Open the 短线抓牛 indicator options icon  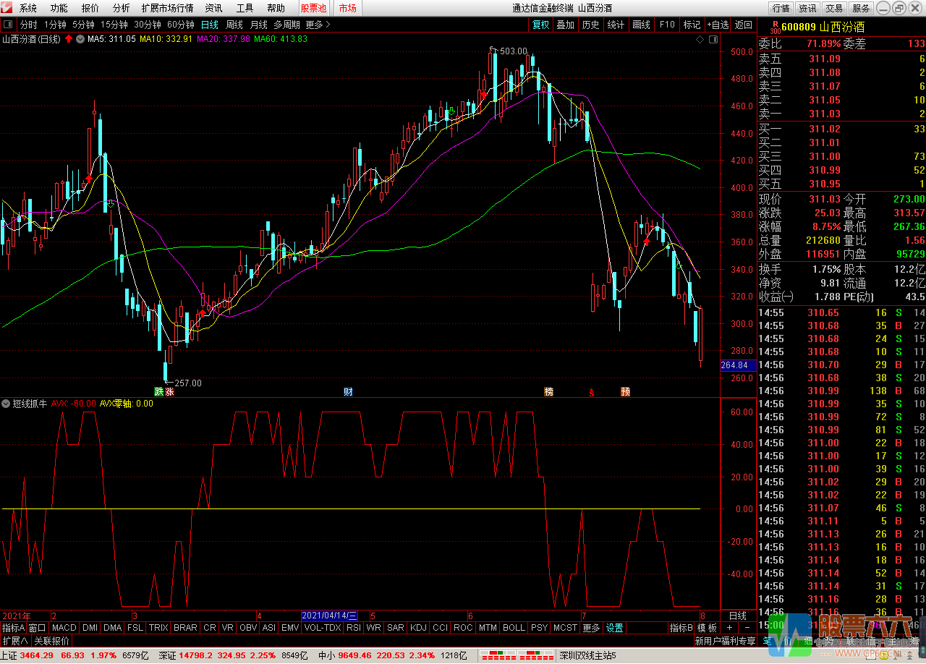tap(7, 404)
